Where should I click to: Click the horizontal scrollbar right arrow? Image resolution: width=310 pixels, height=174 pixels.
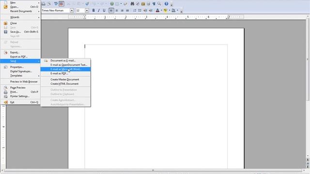(x=304, y=170)
